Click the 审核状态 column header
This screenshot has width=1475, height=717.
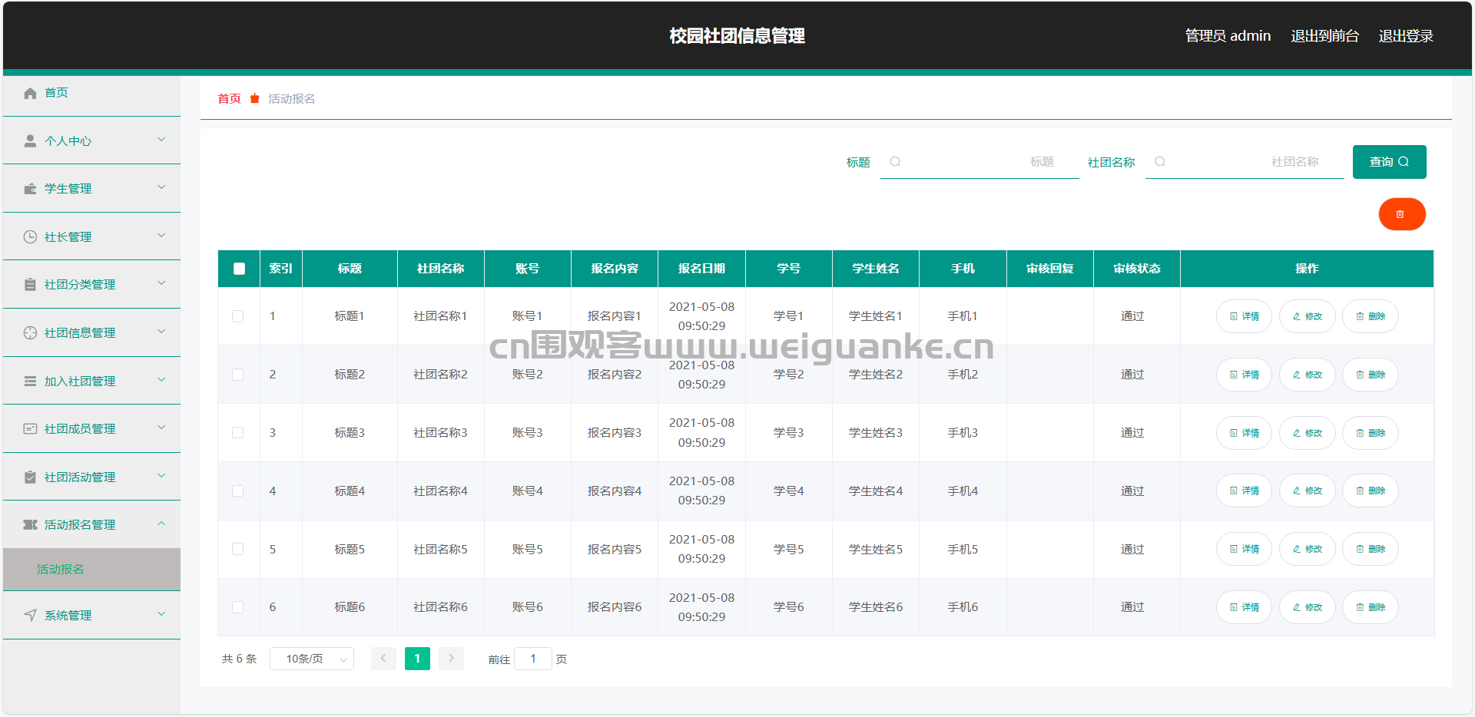1137,269
